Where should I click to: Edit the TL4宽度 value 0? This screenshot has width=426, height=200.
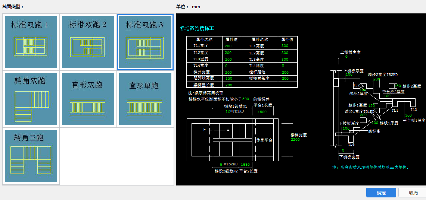tap(226, 66)
